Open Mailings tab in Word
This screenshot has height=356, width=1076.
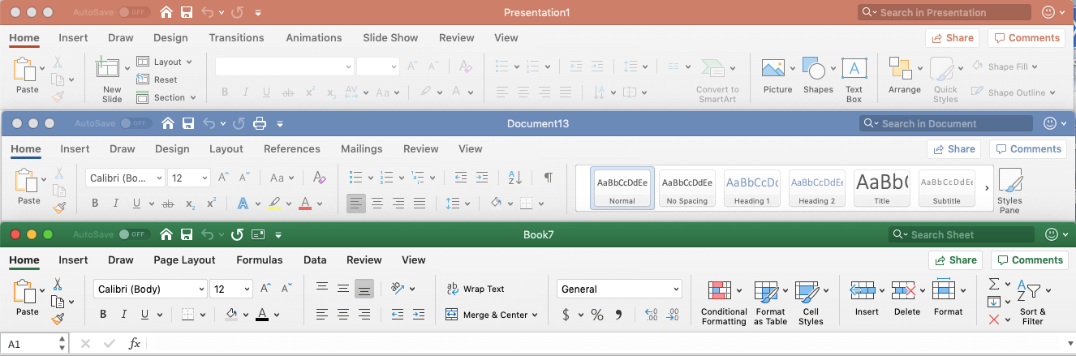click(361, 148)
